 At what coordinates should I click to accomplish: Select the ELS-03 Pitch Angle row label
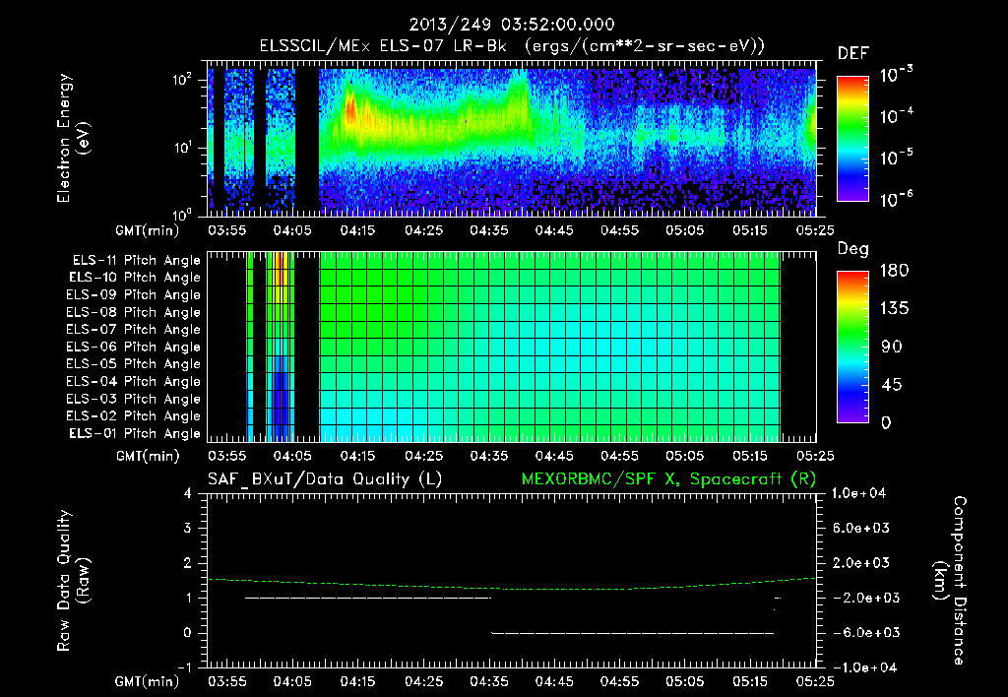coord(134,399)
